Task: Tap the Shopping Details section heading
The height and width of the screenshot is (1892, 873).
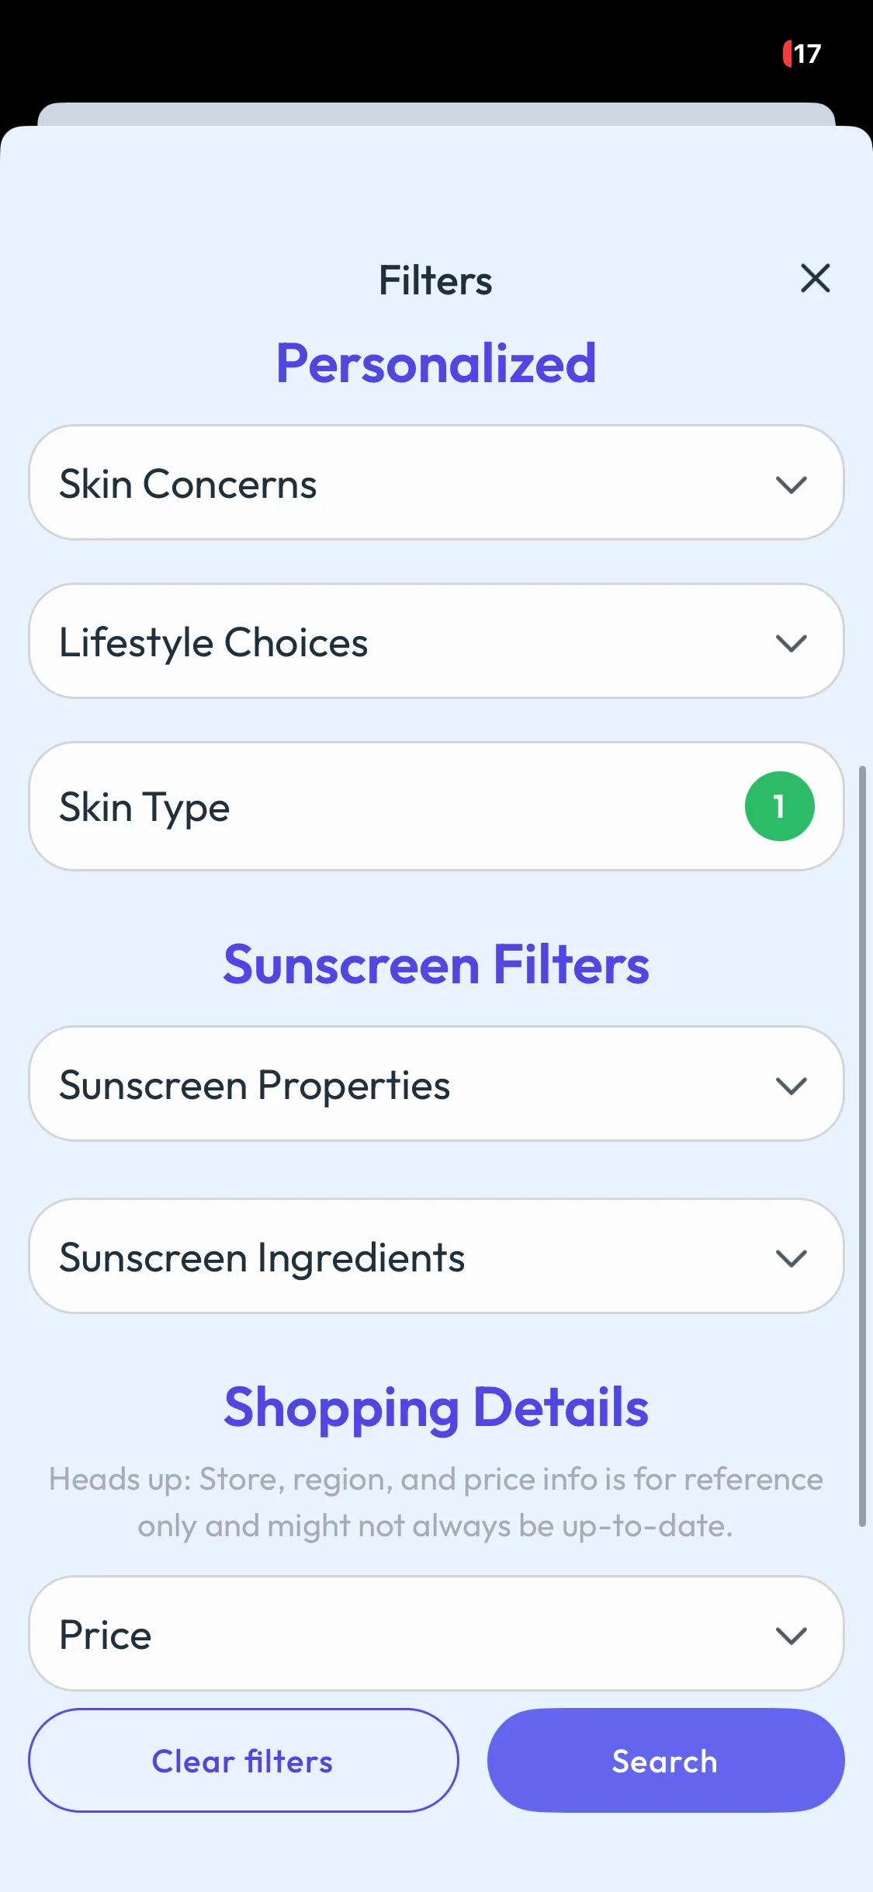Action: [436, 1407]
